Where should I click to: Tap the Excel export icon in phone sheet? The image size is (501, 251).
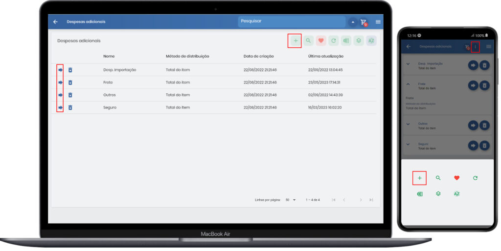click(420, 194)
